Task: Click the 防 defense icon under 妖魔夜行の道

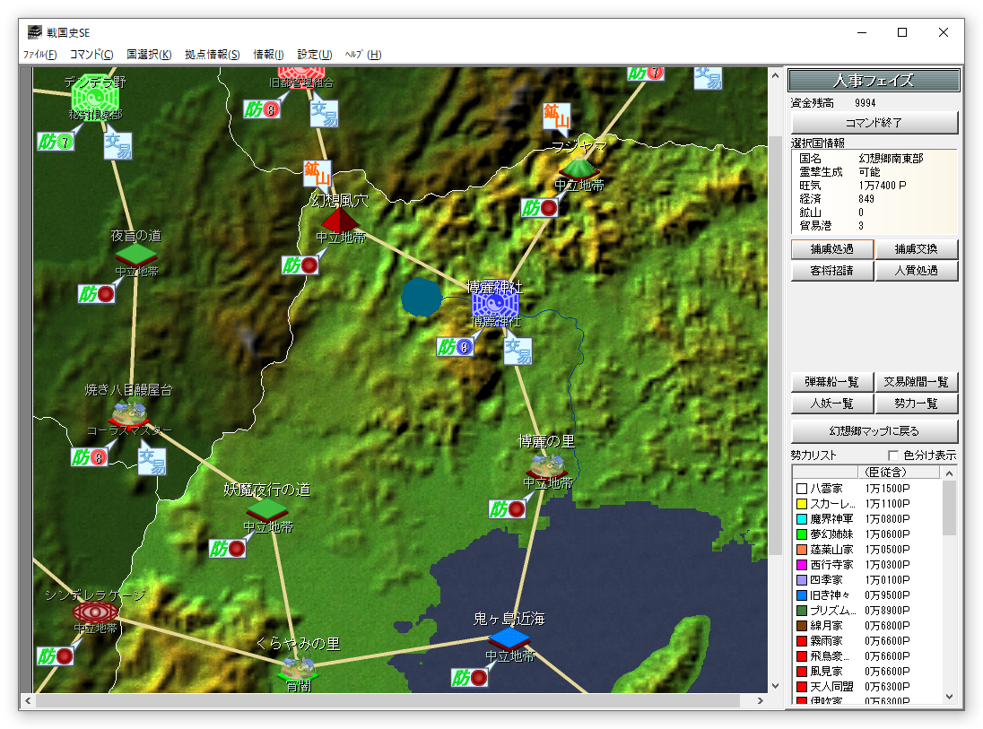Action: coord(228,548)
